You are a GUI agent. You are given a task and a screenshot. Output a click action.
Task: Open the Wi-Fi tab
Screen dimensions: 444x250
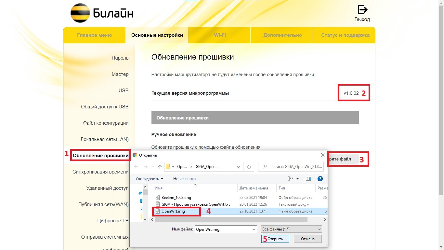coord(220,35)
